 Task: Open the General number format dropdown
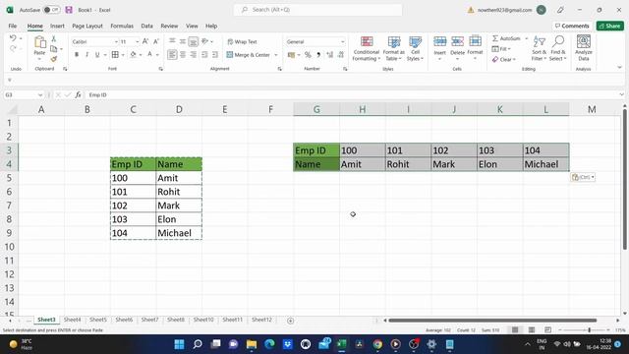(343, 41)
